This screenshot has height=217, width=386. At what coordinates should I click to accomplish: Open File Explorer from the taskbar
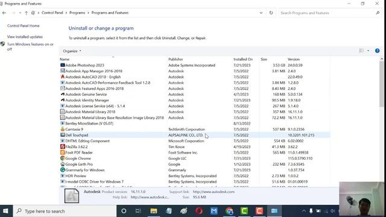154,211
